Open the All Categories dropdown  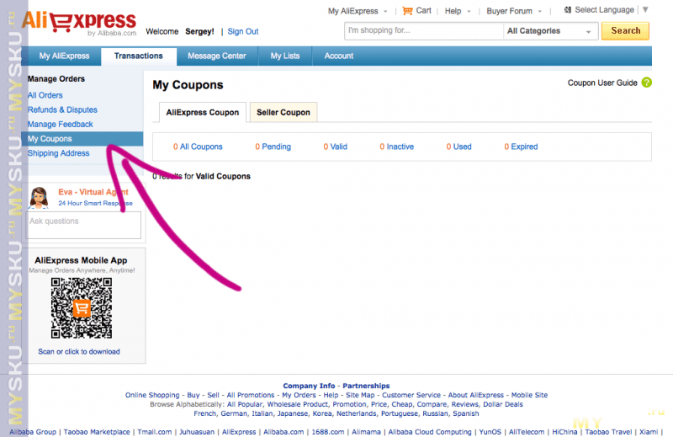[550, 31]
